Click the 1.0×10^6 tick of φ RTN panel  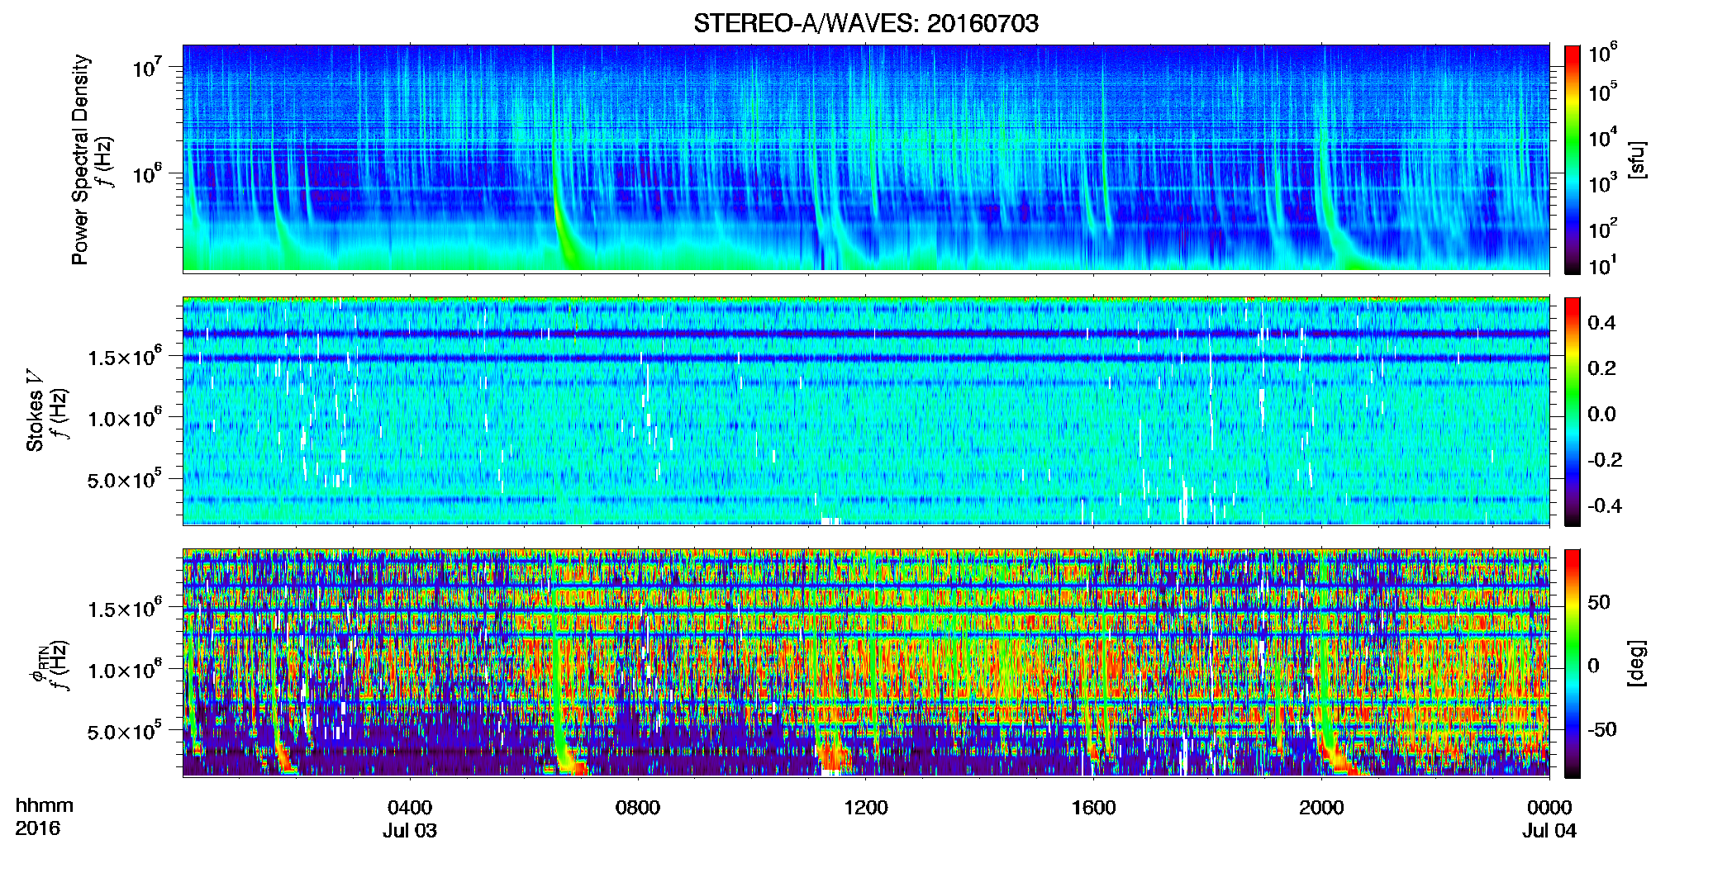coord(126,670)
